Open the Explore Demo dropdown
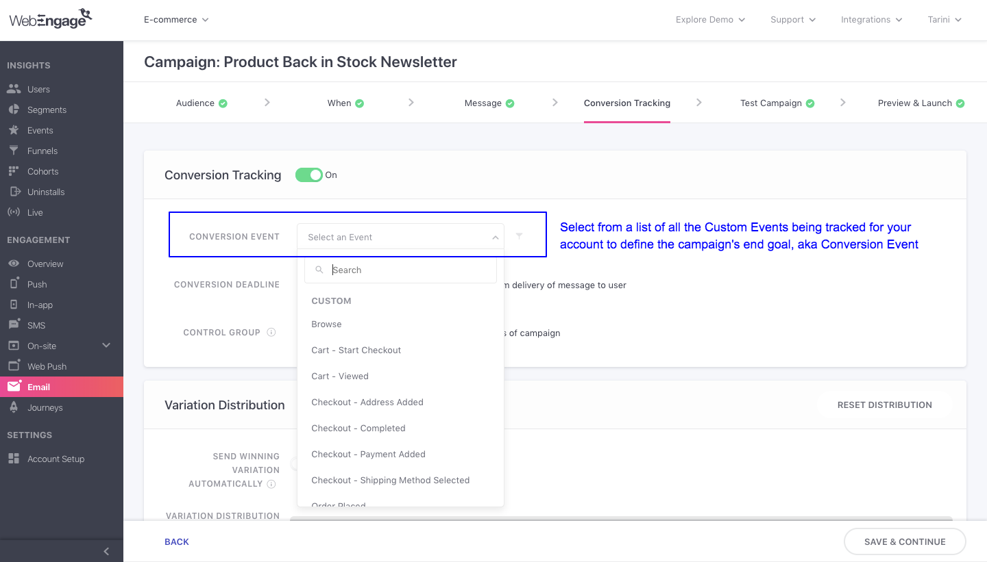Image resolution: width=987 pixels, height=562 pixels. point(710,19)
